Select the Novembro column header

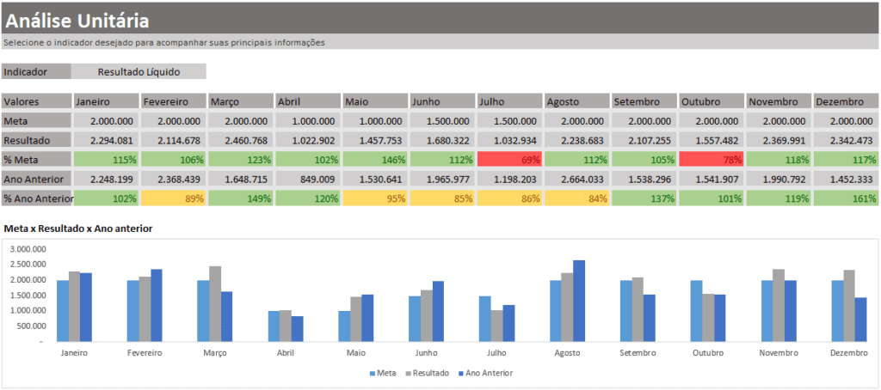click(778, 101)
